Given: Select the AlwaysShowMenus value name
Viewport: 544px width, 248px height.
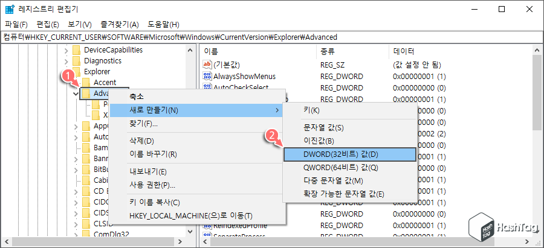Looking at the screenshot, I should click(245, 76).
